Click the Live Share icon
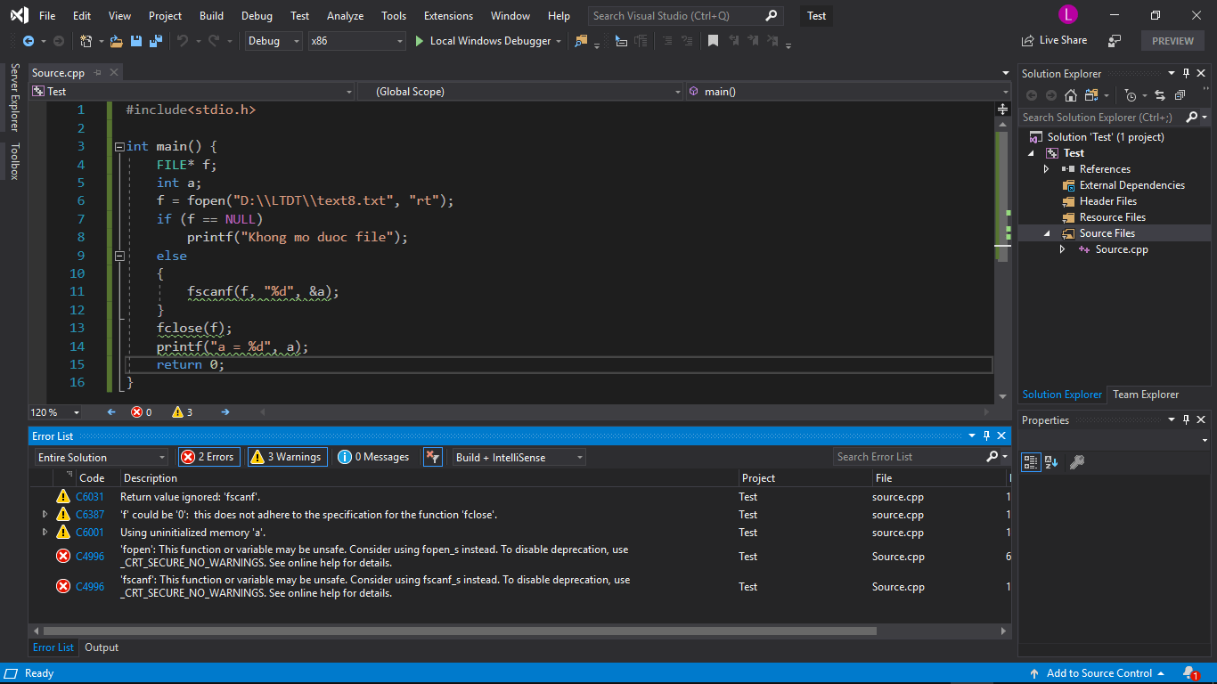Image resolution: width=1217 pixels, height=684 pixels. click(1027, 40)
